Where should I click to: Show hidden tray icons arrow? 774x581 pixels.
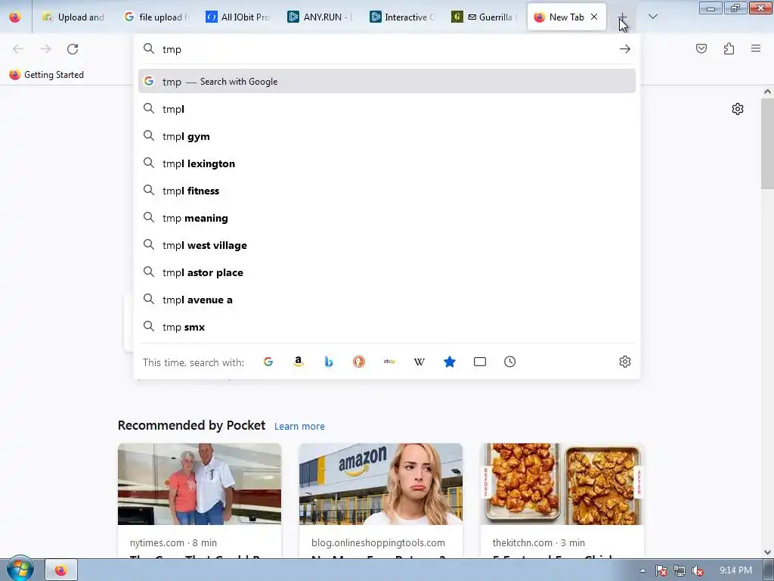(x=642, y=570)
